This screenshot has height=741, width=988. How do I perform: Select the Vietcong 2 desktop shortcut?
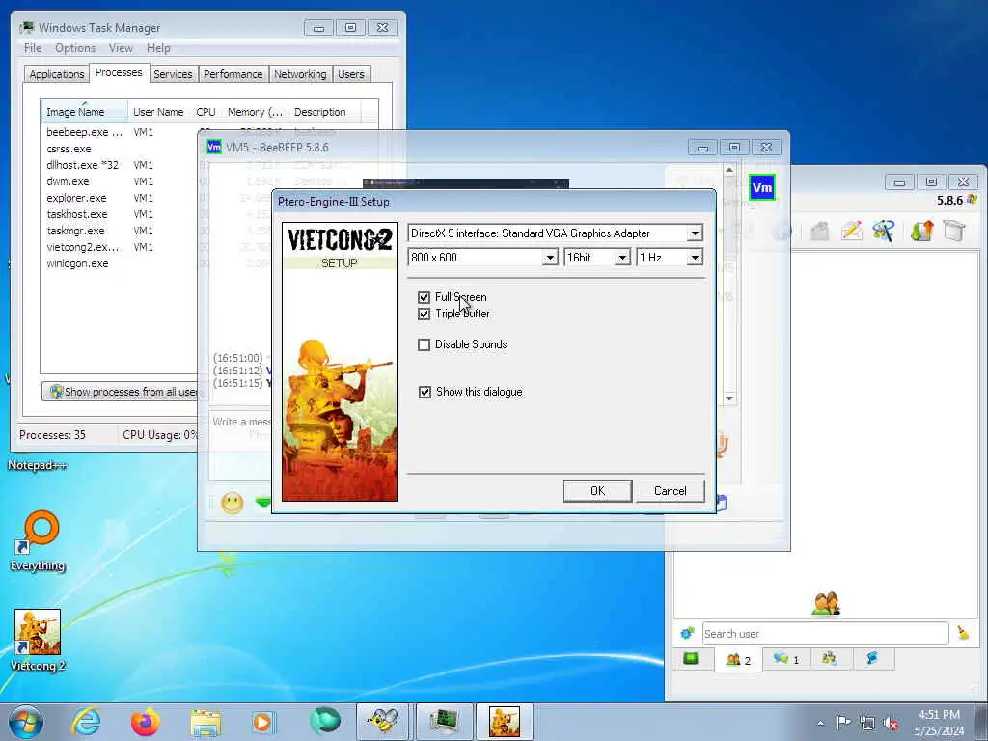pos(38,641)
